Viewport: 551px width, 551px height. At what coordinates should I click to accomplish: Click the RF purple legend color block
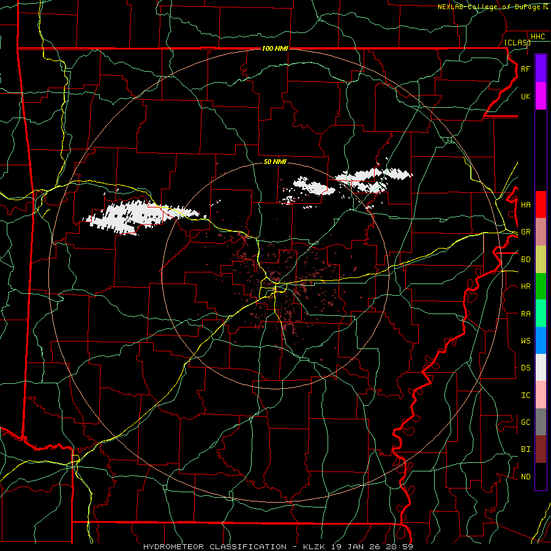tap(541, 69)
